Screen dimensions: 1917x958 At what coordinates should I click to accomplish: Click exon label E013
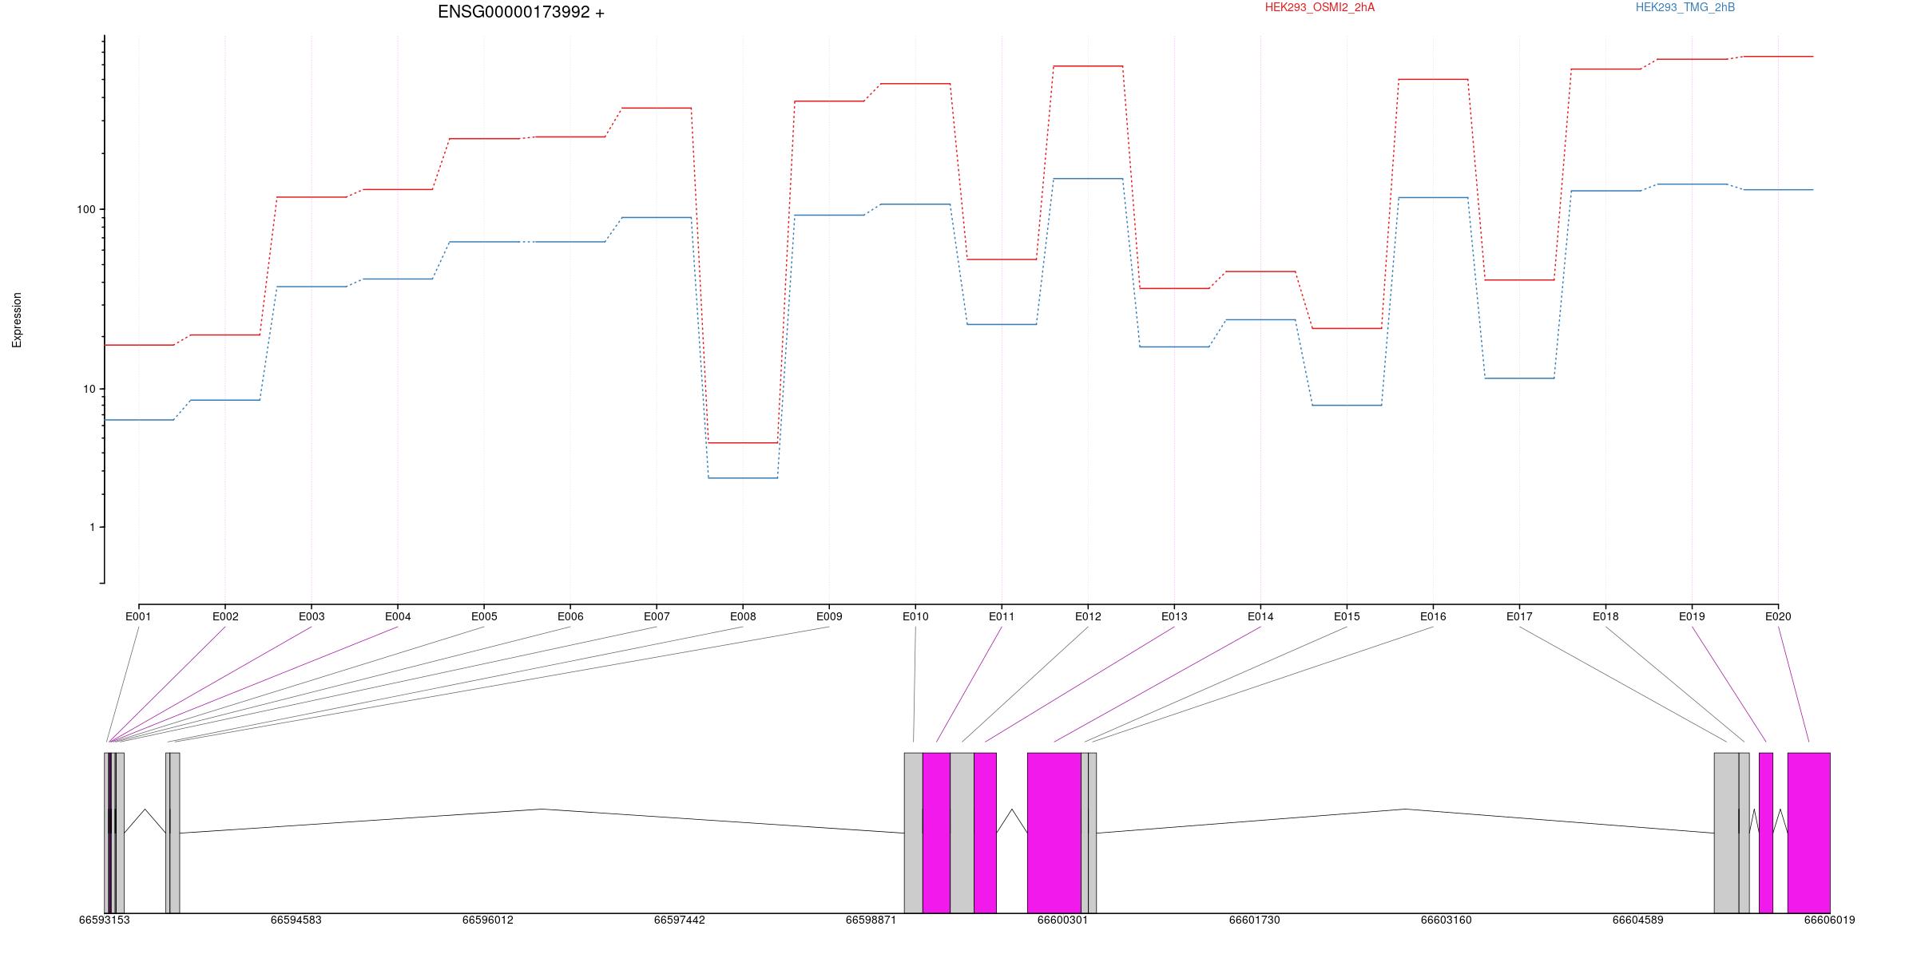pyautogui.click(x=1174, y=616)
